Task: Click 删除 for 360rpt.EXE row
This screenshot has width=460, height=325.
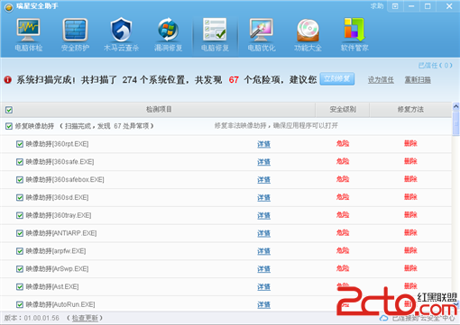Action: click(410, 143)
